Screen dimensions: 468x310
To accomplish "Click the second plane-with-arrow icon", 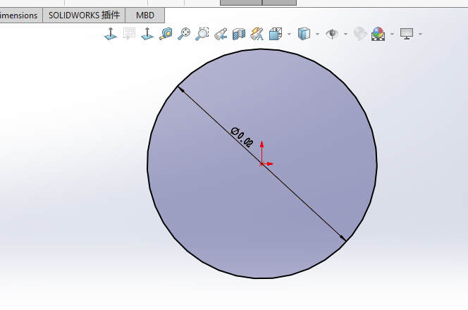I will tap(147, 34).
